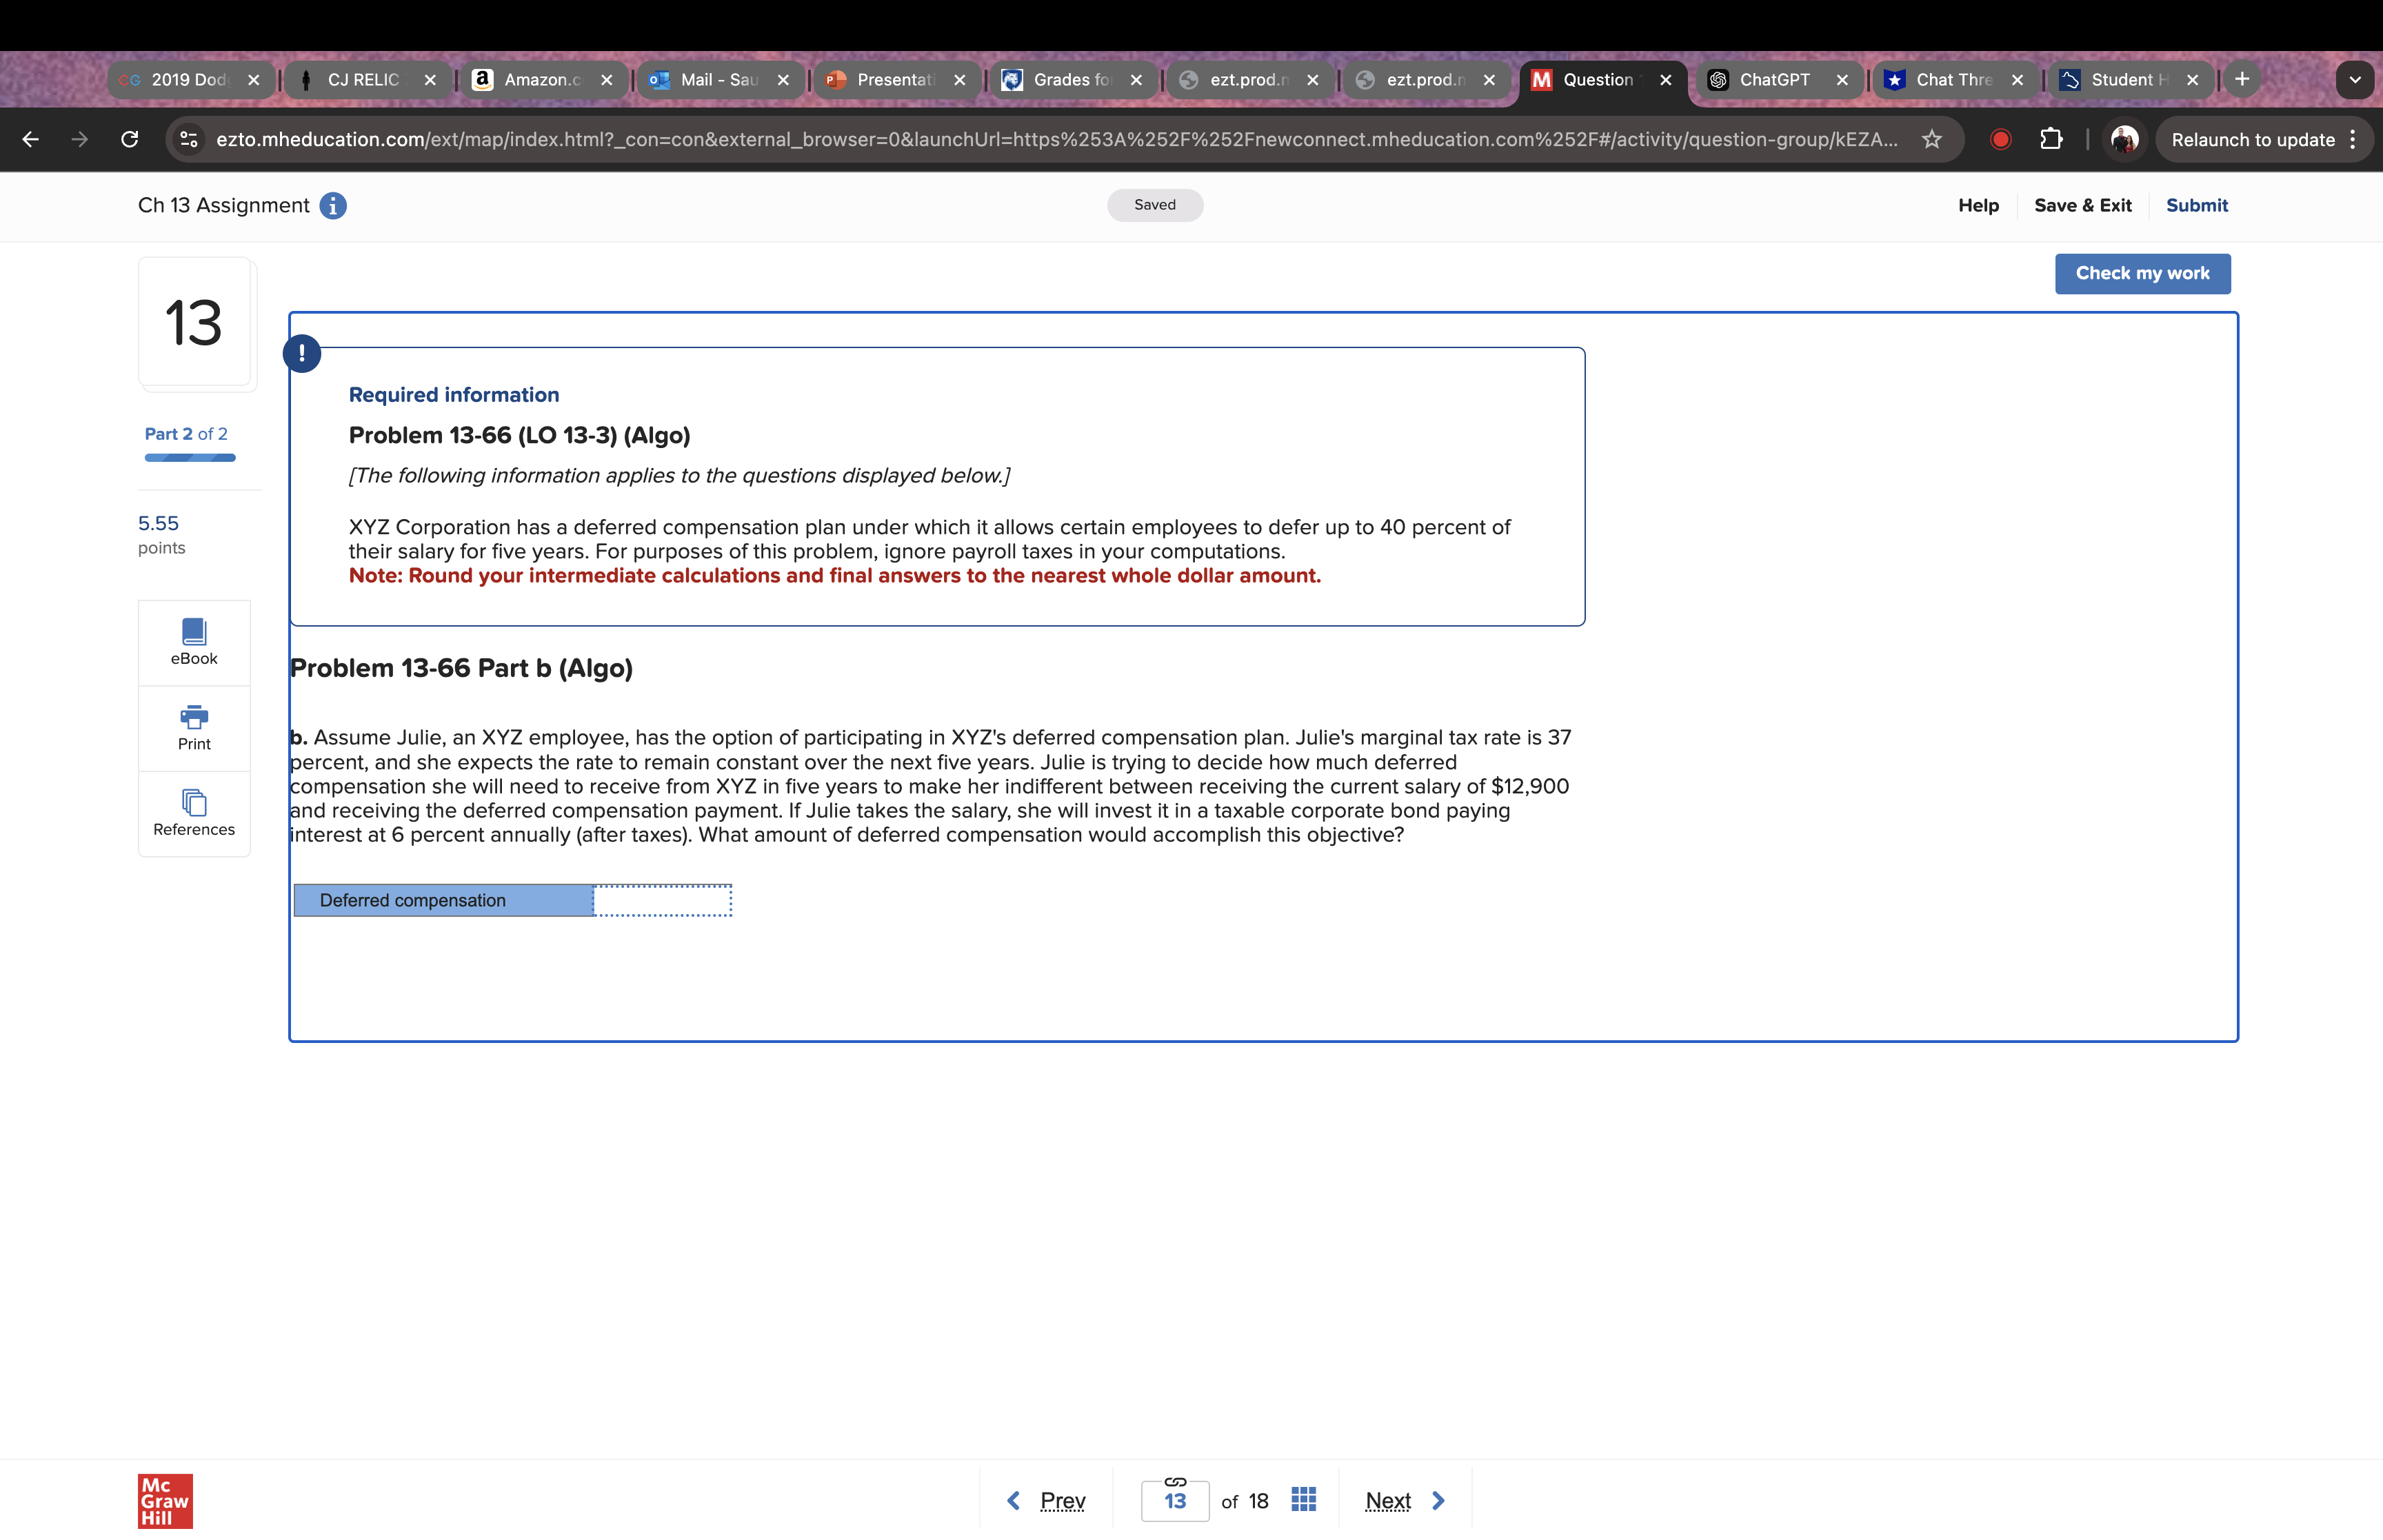Click the Part 2 of 2 progress bar
Screen dimensions: 2383x1540
point(190,458)
